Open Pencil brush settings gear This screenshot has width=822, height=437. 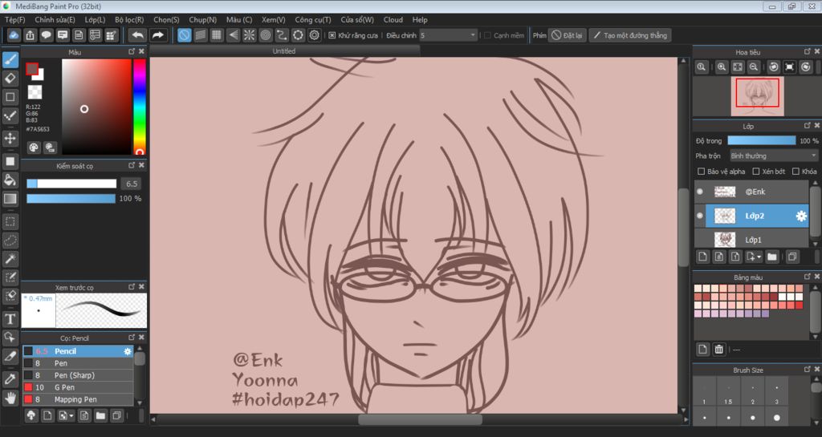[128, 351]
